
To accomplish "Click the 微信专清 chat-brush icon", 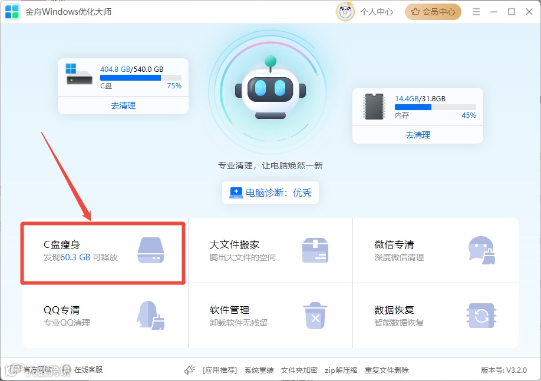I will pos(481,250).
